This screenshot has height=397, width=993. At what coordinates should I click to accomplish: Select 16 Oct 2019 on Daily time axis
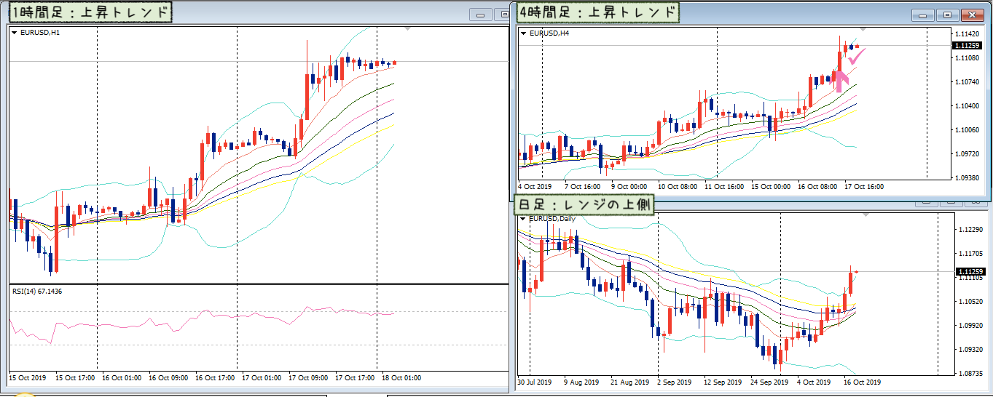[x=863, y=382]
